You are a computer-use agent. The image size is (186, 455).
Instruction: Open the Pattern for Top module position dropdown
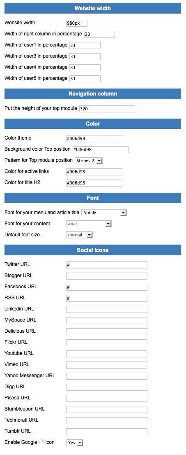89,161
